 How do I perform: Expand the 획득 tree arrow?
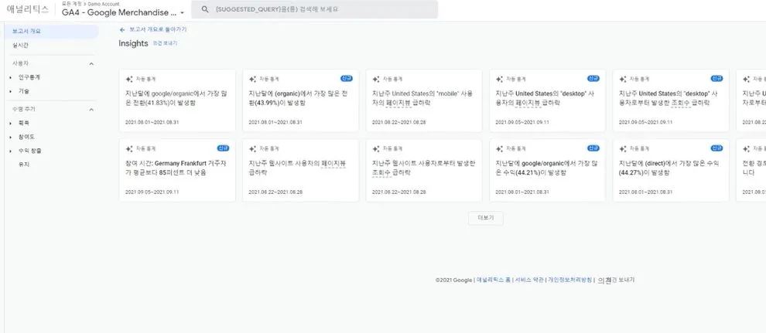pyautogui.click(x=11, y=124)
